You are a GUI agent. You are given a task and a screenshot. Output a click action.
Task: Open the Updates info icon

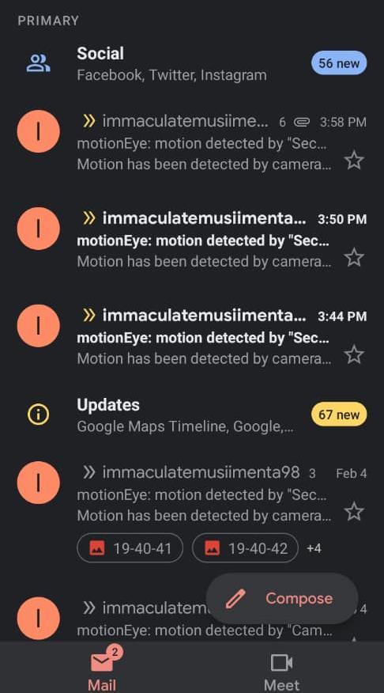point(39,415)
